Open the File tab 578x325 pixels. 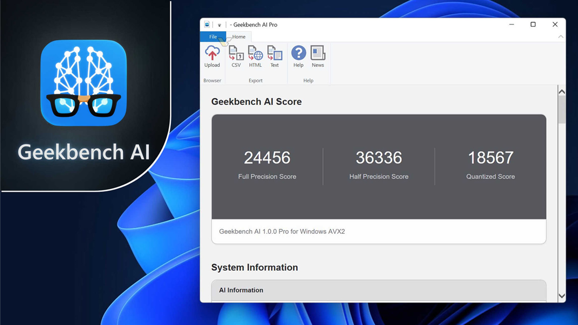pyautogui.click(x=213, y=37)
